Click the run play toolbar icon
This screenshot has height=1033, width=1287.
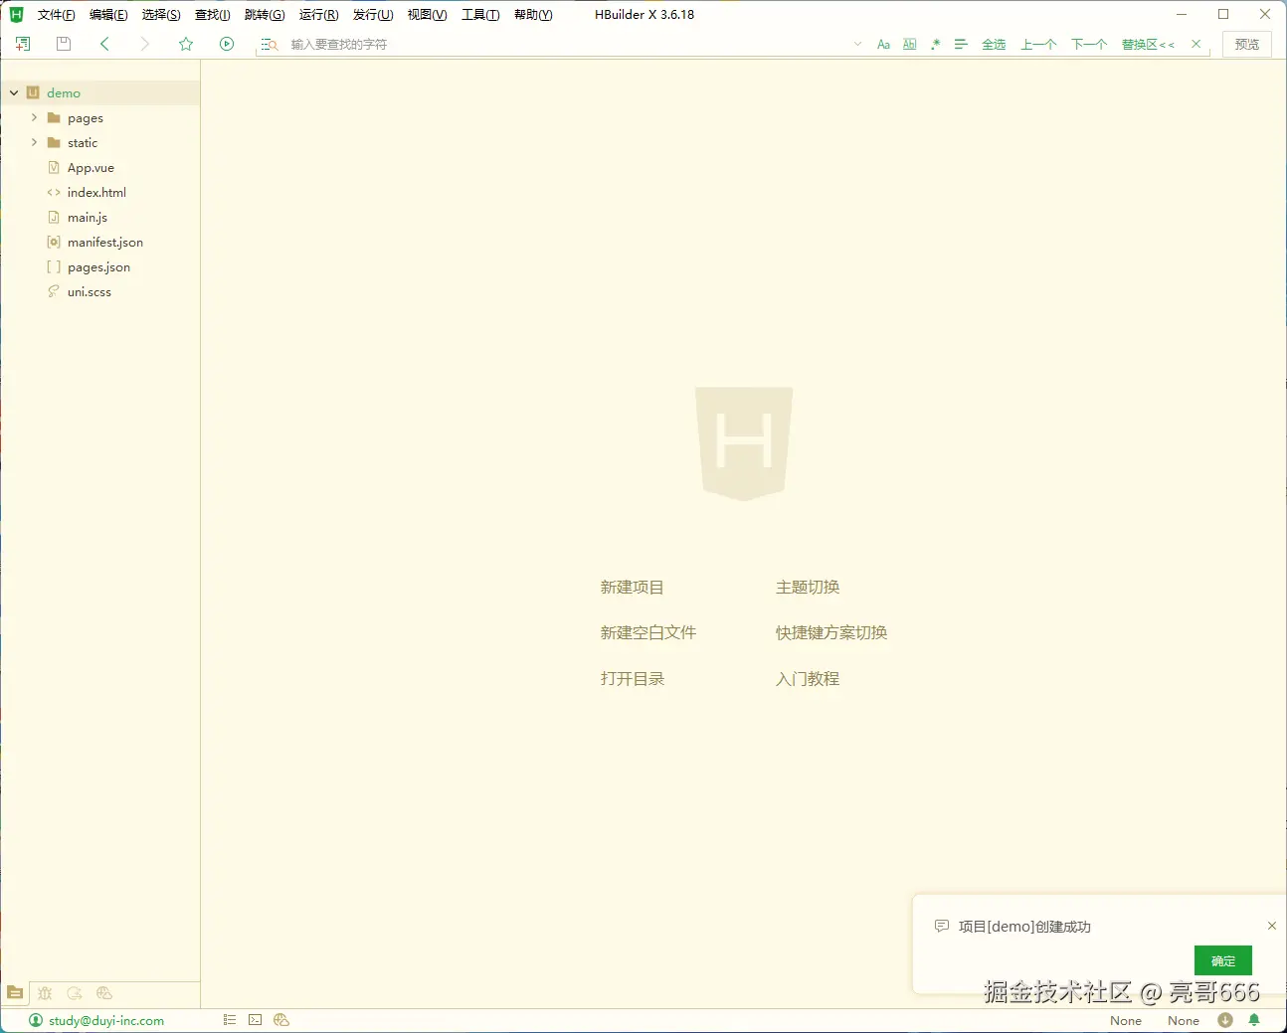227,44
